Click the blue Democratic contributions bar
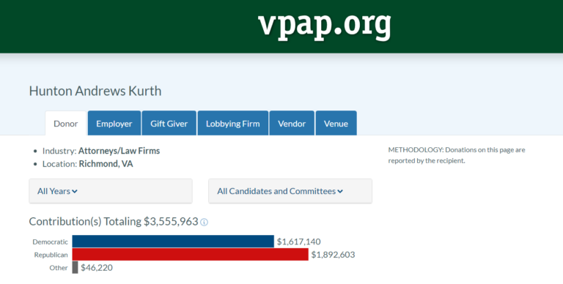The image size is (563, 284). click(x=173, y=242)
